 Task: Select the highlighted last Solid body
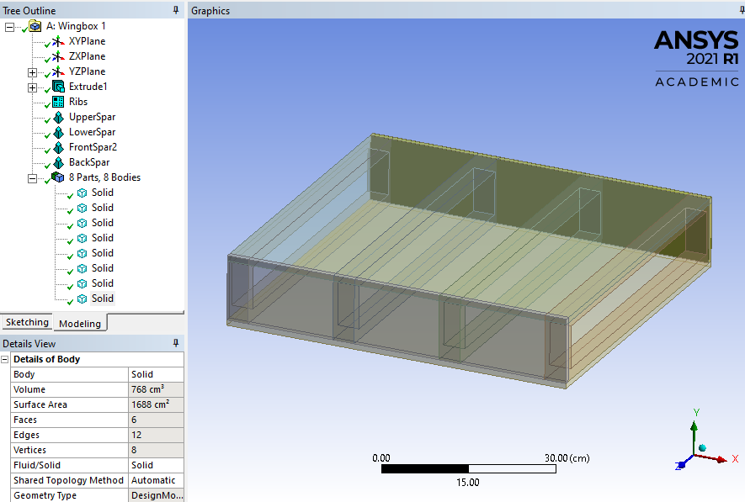point(102,299)
